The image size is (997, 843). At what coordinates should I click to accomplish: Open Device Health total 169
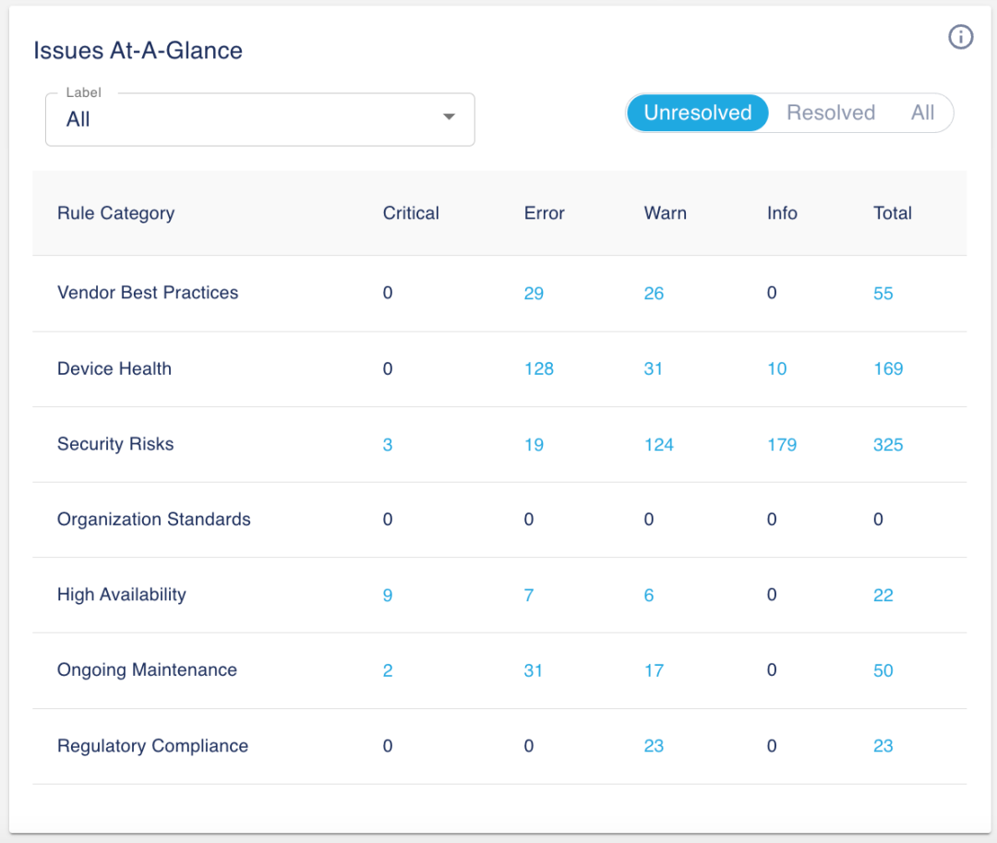[887, 369]
